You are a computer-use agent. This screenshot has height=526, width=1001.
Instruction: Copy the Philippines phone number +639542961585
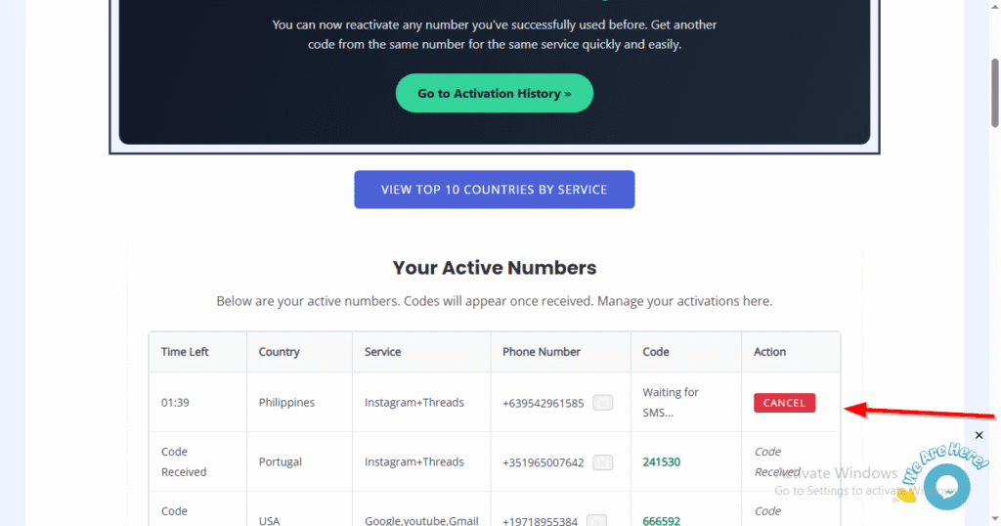pyautogui.click(x=603, y=403)
